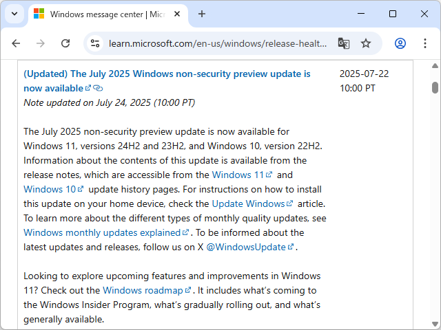The height and width of the screenshot is (330, 441).
Task: Open the site information icon
Action: 96,43
